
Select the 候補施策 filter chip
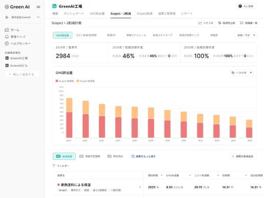pos(64,156)
